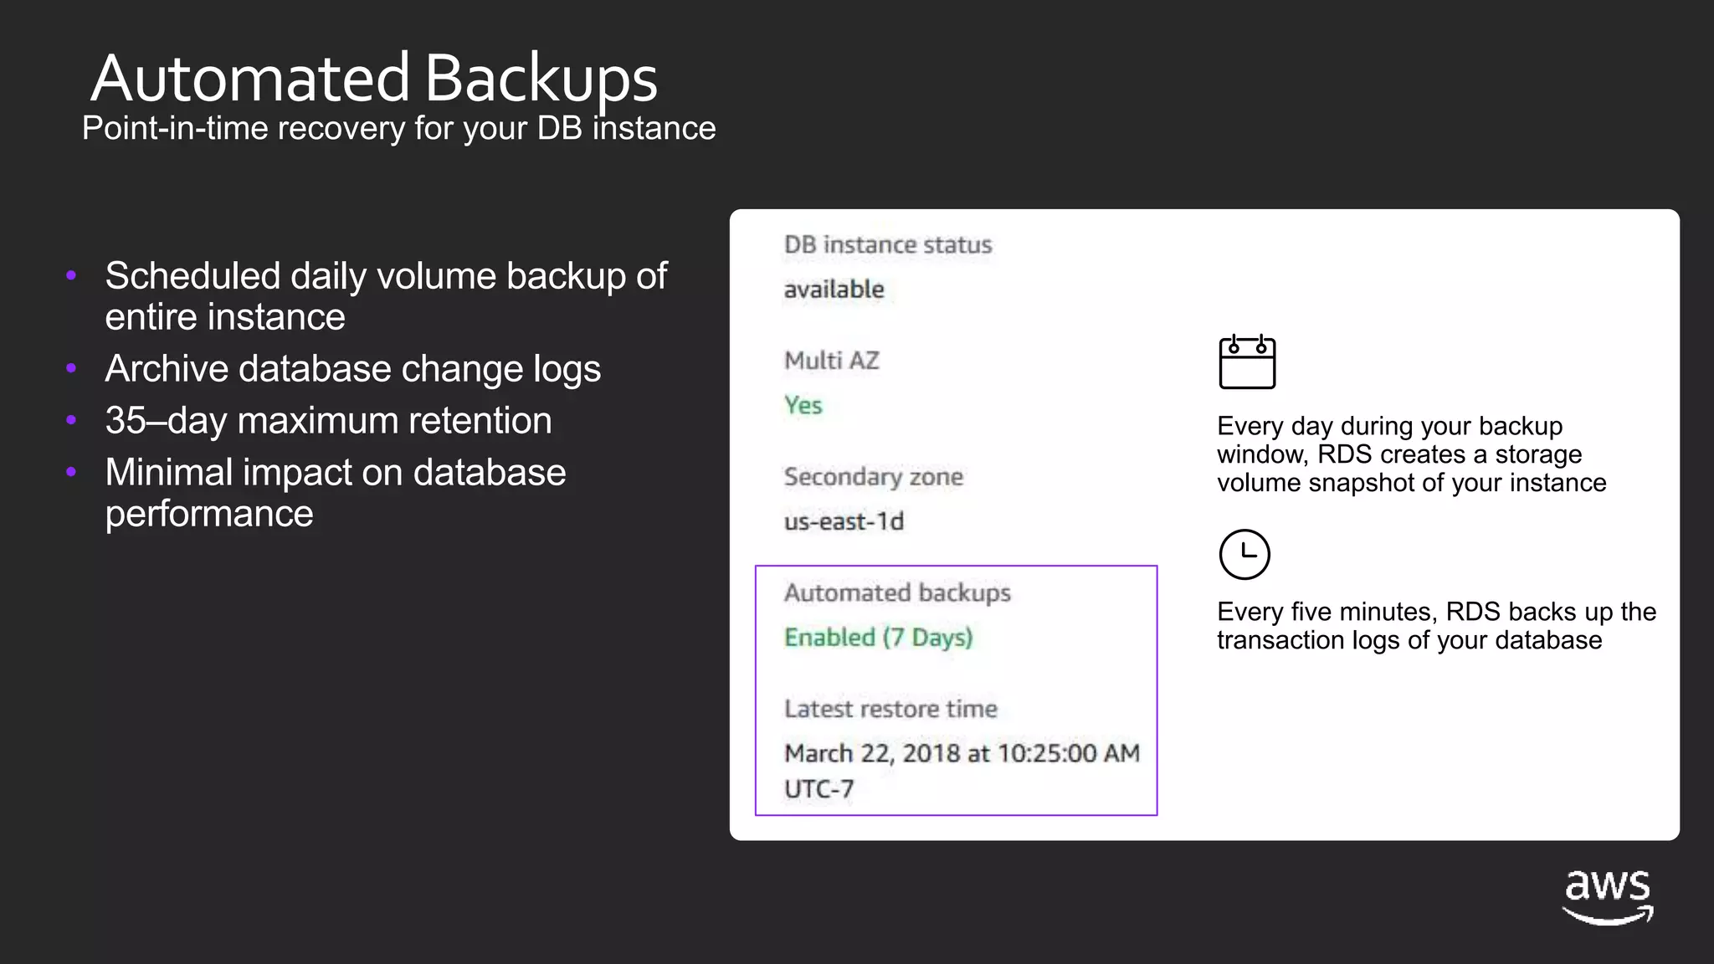Click the 'Automated backups' field label
The height and width of the screenshot is (964, 1714).
(x=897, y=593)
